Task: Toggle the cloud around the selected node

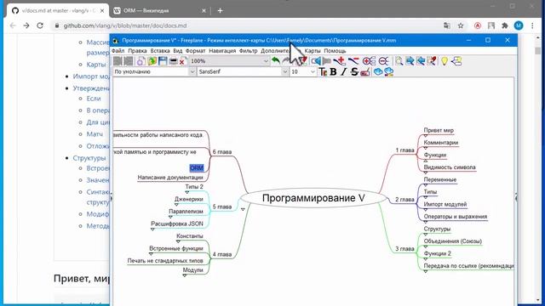Action: (378, 71)
